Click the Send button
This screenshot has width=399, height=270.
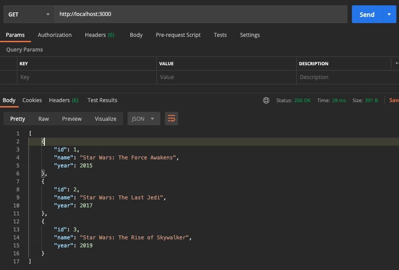pos(367,14)
